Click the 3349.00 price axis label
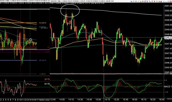The width and height of the screenshot is (172, 102). click(168, 30)
